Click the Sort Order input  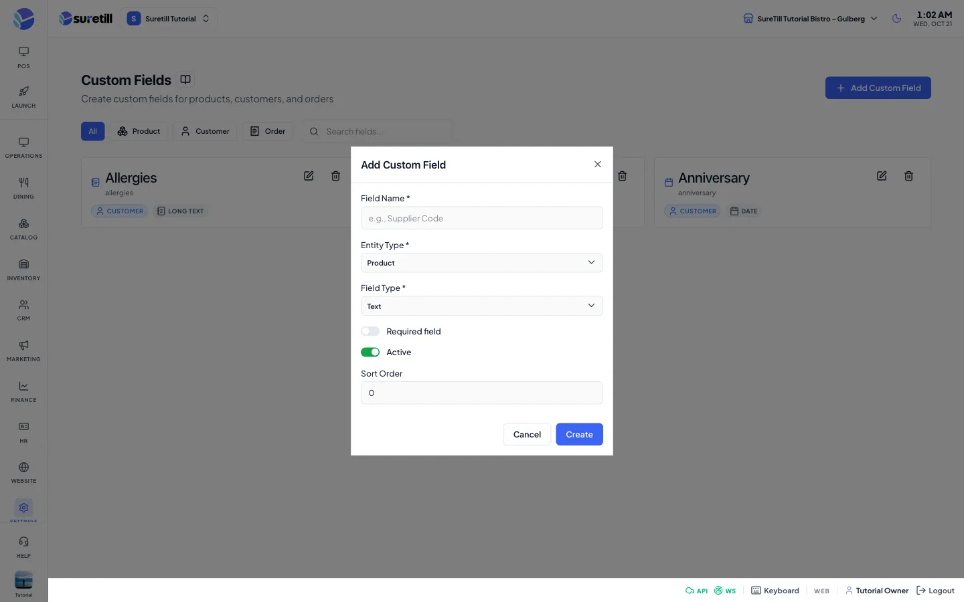[482, 393]
